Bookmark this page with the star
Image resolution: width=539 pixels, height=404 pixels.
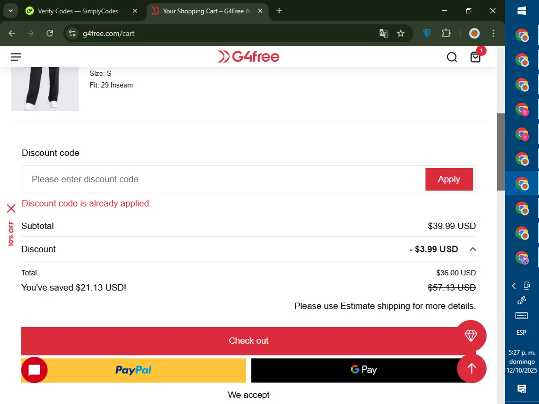pos(401,33)
